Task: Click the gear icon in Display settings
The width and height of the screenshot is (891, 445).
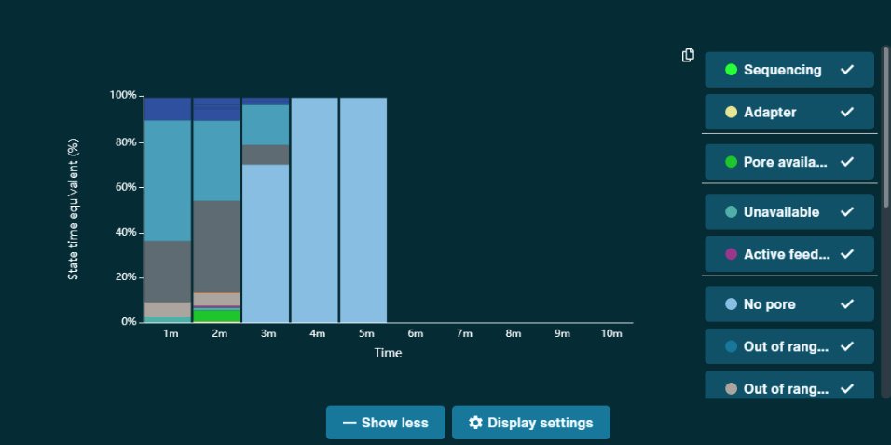Action: (475, 423)
